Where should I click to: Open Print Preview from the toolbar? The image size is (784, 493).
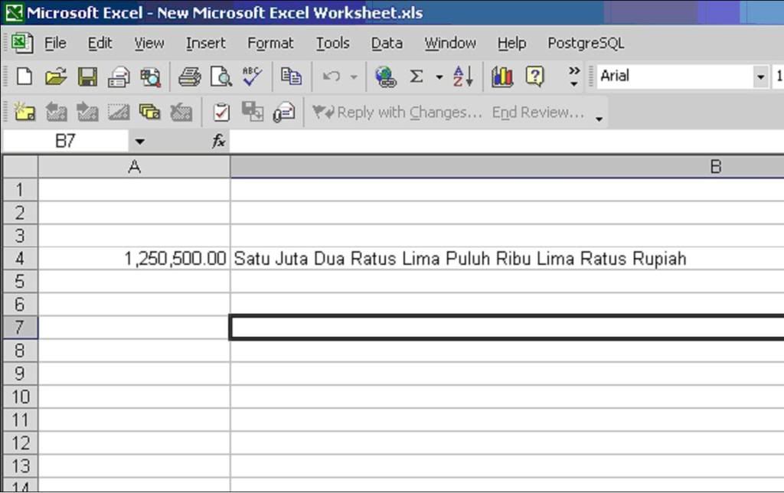pos(220,77)
